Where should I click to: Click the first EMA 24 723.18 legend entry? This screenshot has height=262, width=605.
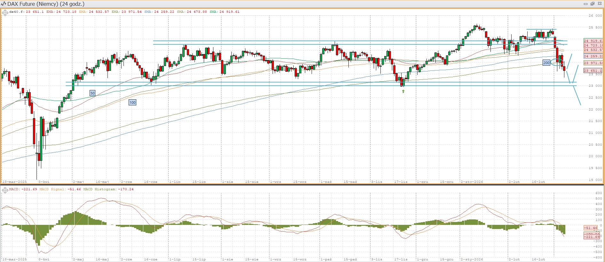(x=61, y=12)
